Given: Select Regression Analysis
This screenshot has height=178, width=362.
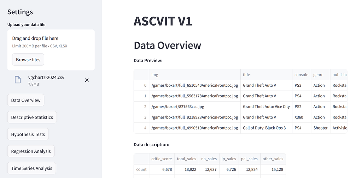Looking at the screenshot, I should [31, 151].
